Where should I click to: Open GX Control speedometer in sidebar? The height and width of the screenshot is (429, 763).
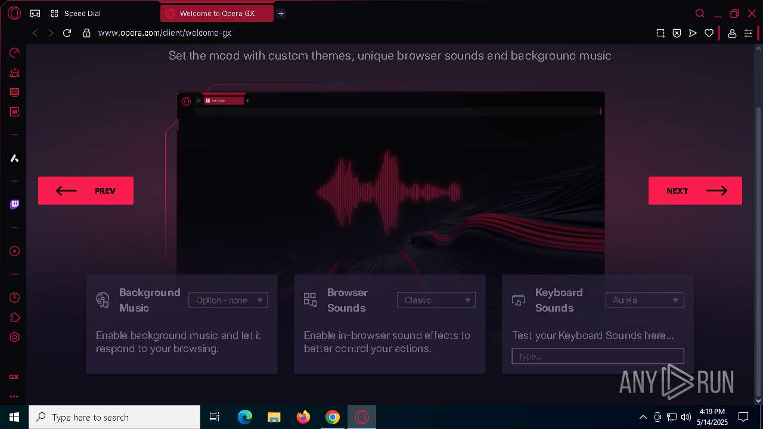click(x=14, y=53)
